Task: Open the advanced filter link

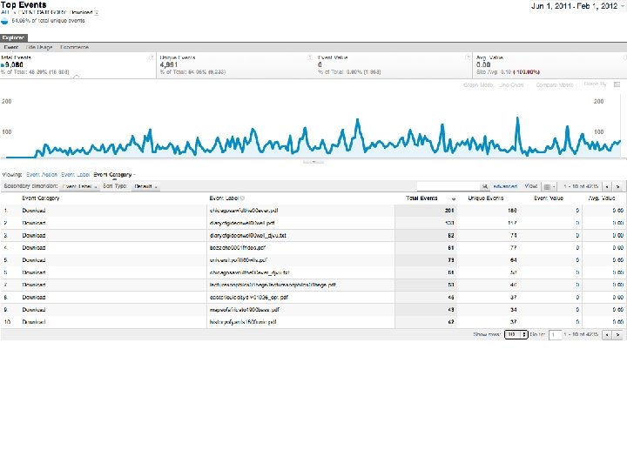Action: coord(505,186)
